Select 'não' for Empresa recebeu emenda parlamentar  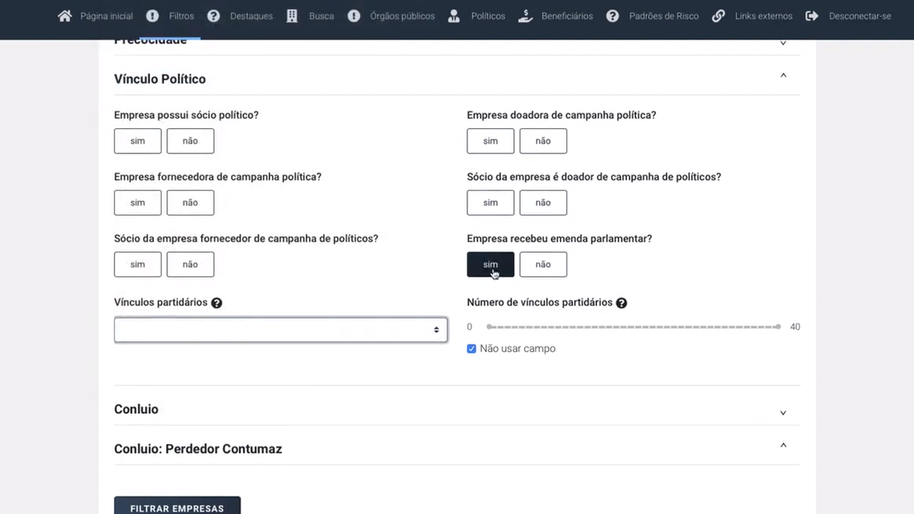(x=543, y=265)
